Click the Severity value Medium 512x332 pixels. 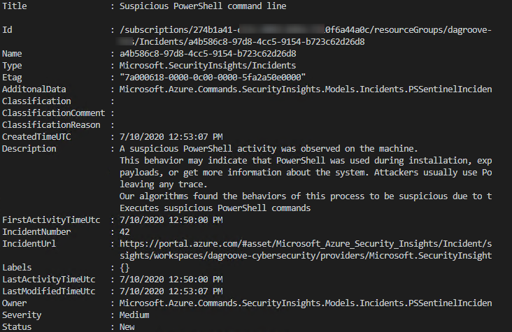pyautogui.click(x=135, y=315)
